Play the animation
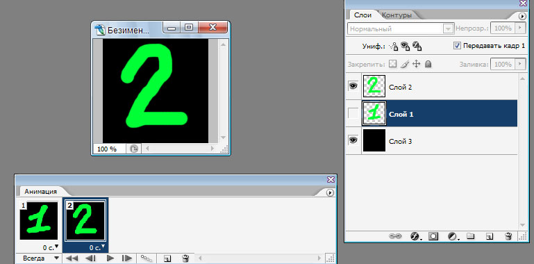Screen dimensions: 534x264 tap(110, 258)
